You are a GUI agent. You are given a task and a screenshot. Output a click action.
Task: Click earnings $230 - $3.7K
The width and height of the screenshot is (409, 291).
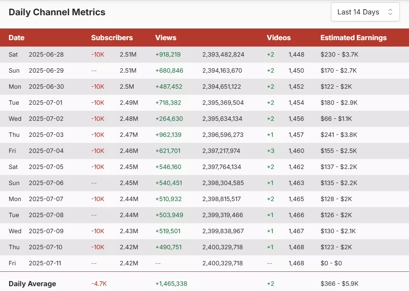[339, 55]
